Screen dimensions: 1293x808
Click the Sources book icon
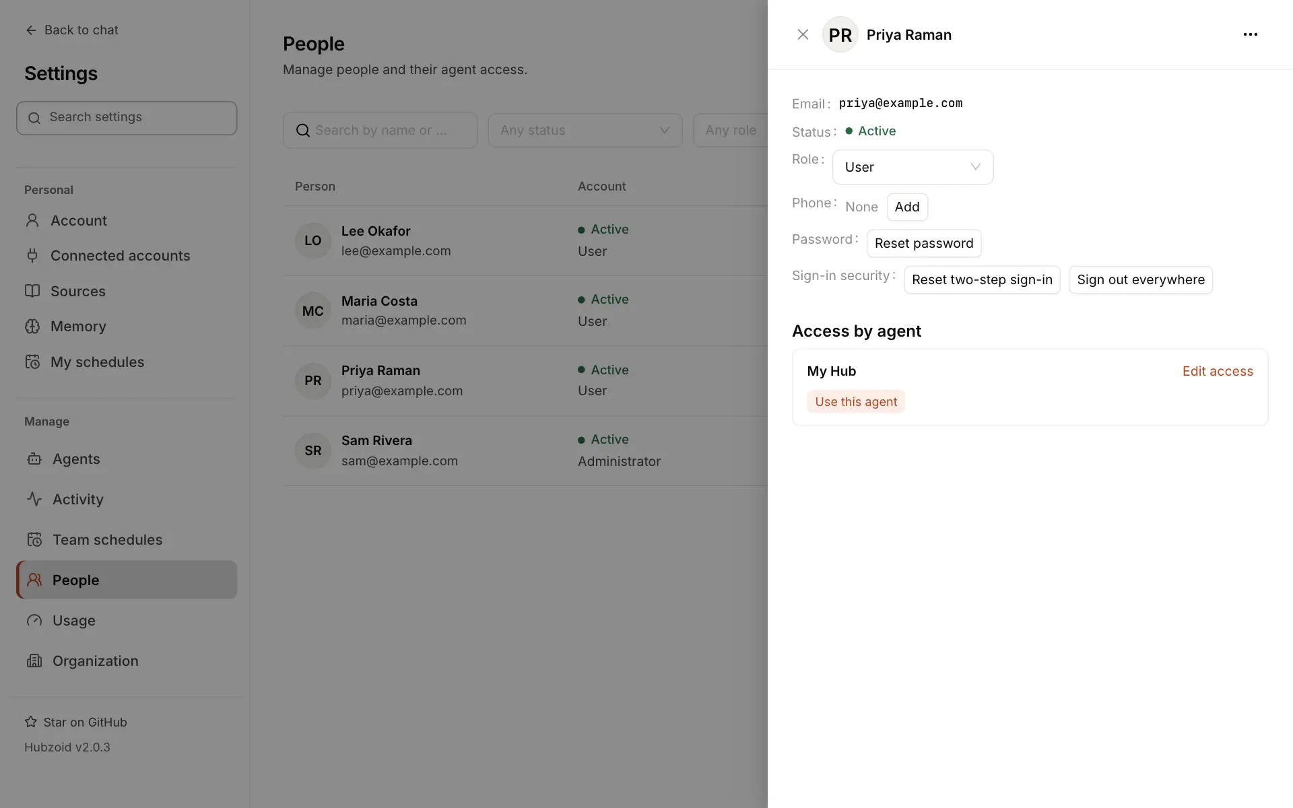coord(32,291)
